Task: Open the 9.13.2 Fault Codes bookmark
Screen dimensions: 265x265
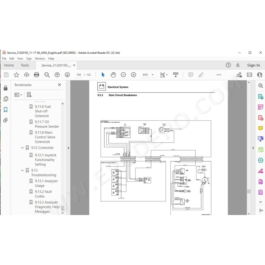Action: coord(43,194)
